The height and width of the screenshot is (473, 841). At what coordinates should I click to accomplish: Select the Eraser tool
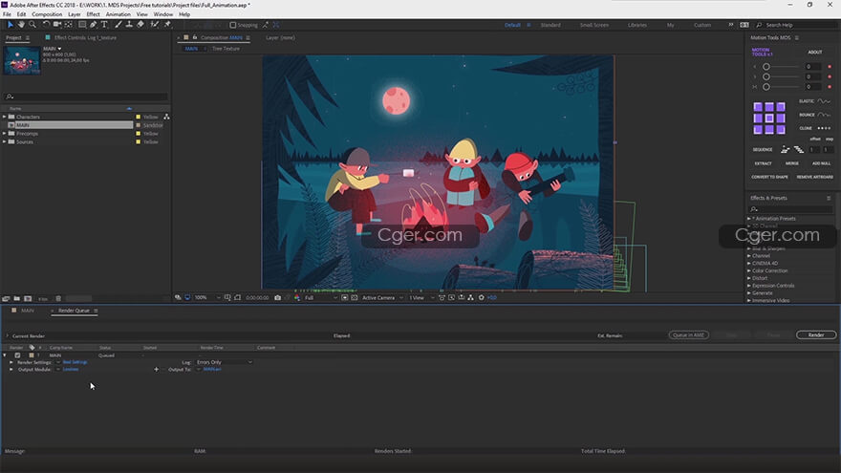[x=140, y=25]
